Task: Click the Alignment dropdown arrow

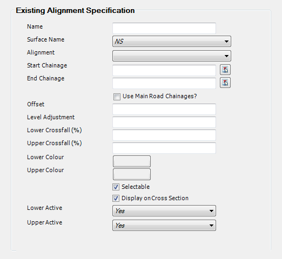Action: click(x=226, y=56)
